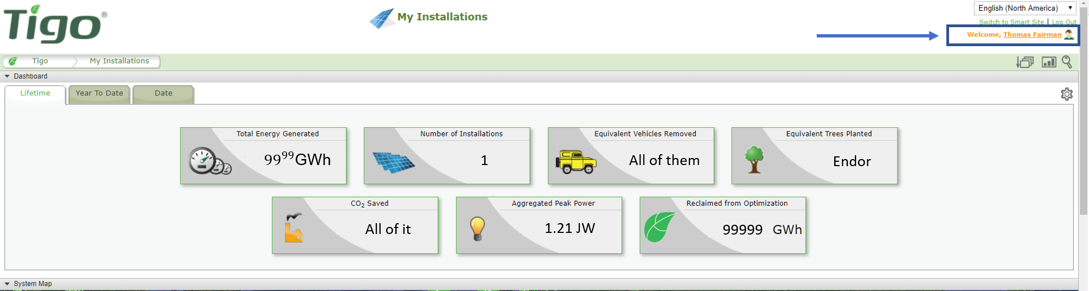Click the solar panels icon in Number of Installations
1089x291 pixels.
(394, 162)
